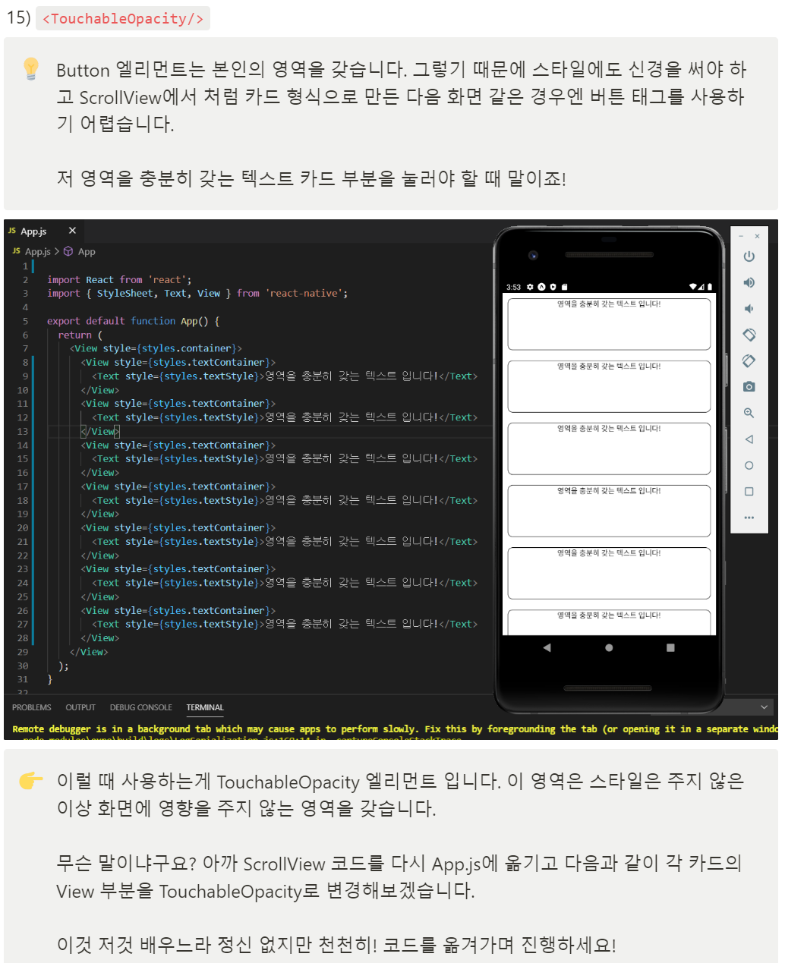Click the closing brace on line 31
Screen dimensions: 785x963
(x=50, y=679)
